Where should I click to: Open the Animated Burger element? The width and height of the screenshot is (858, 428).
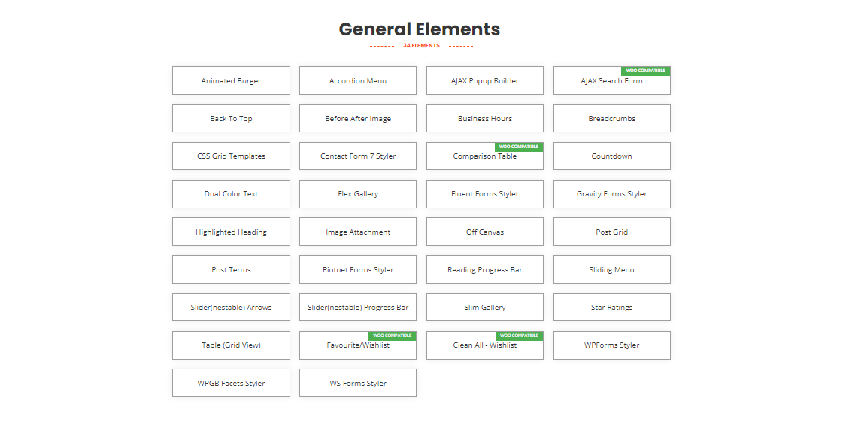(231, 80)
